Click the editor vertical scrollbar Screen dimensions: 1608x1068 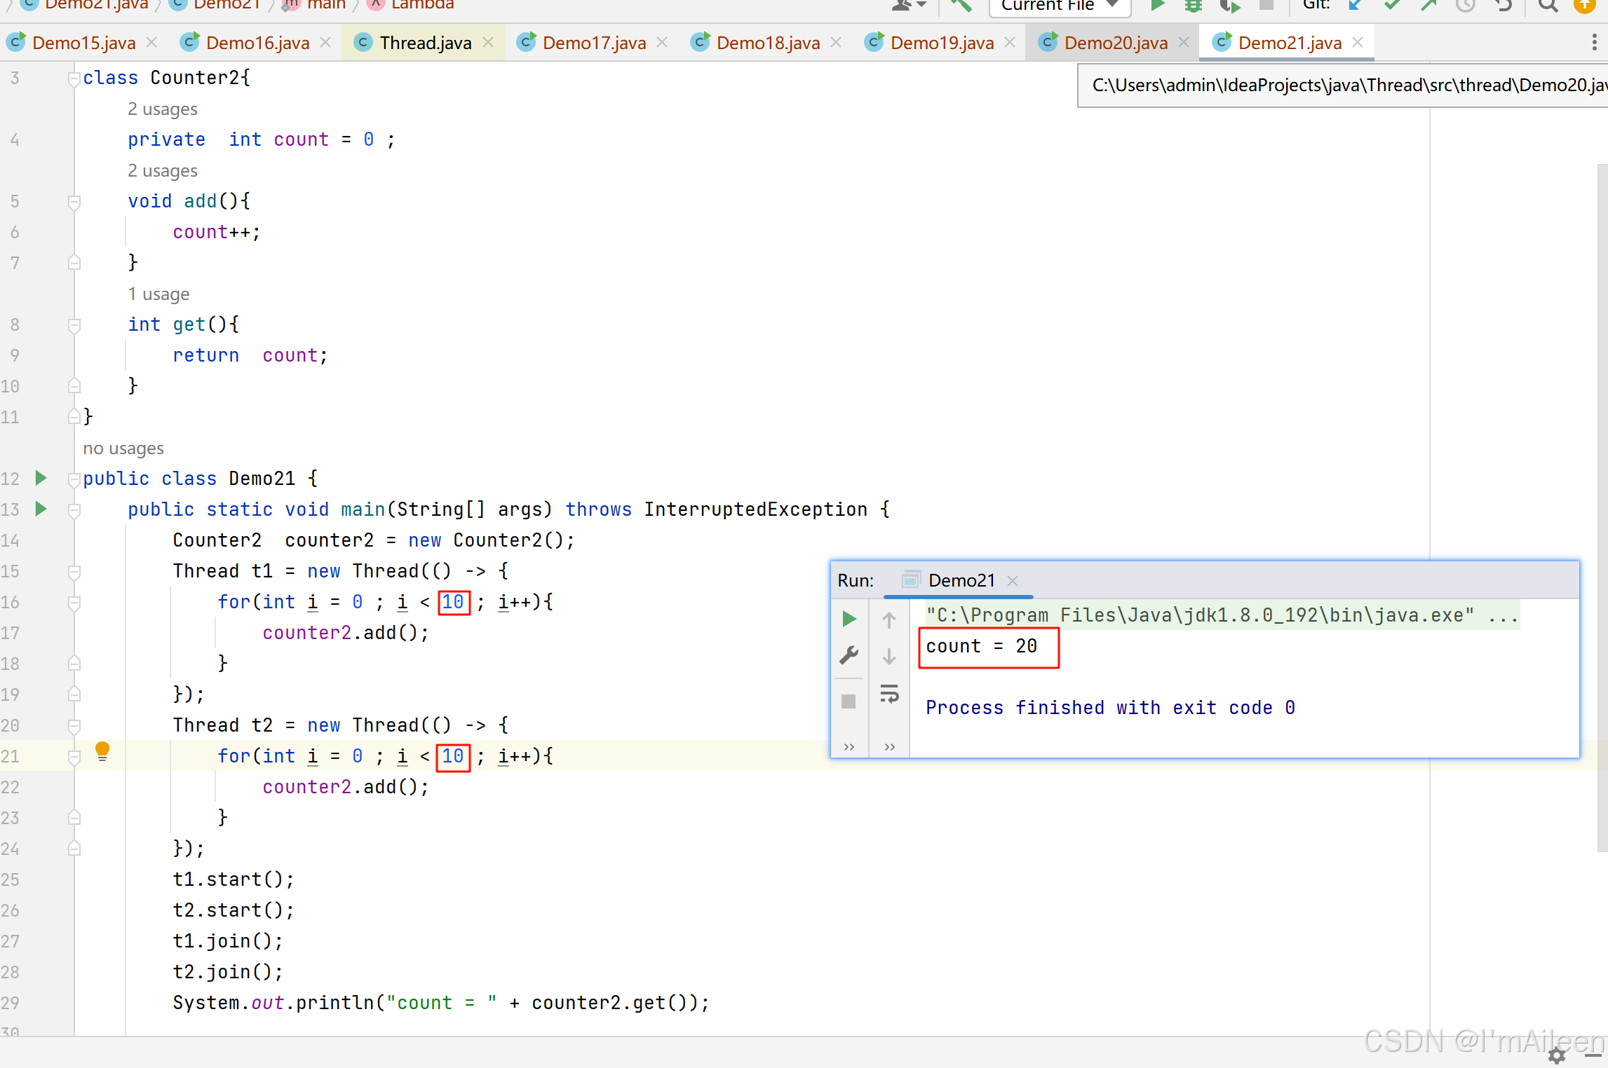pyautogui.click(x=1602, y=507)
